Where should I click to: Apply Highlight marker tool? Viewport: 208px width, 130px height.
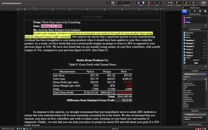pos(177,3)
